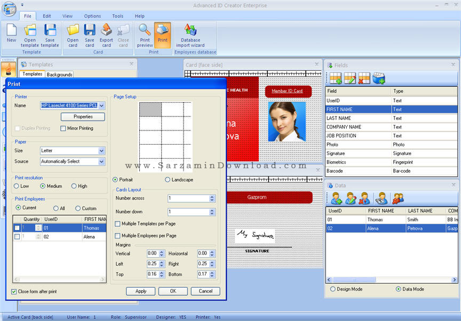The image size is (461, 321).
Task: Click Number down spinner arrows
Action: tap(212, 212)
